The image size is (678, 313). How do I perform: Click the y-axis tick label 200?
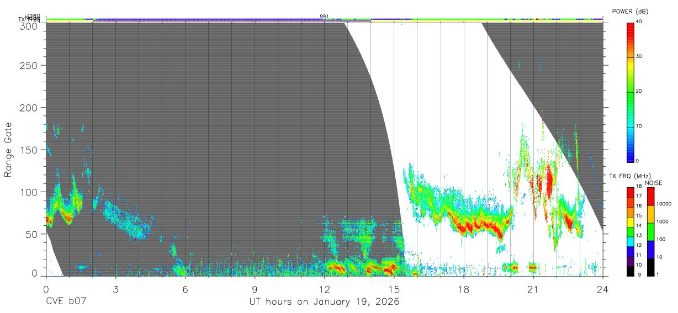28,107
